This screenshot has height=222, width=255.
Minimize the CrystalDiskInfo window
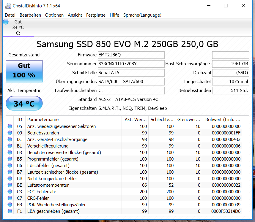pos(209,6)
